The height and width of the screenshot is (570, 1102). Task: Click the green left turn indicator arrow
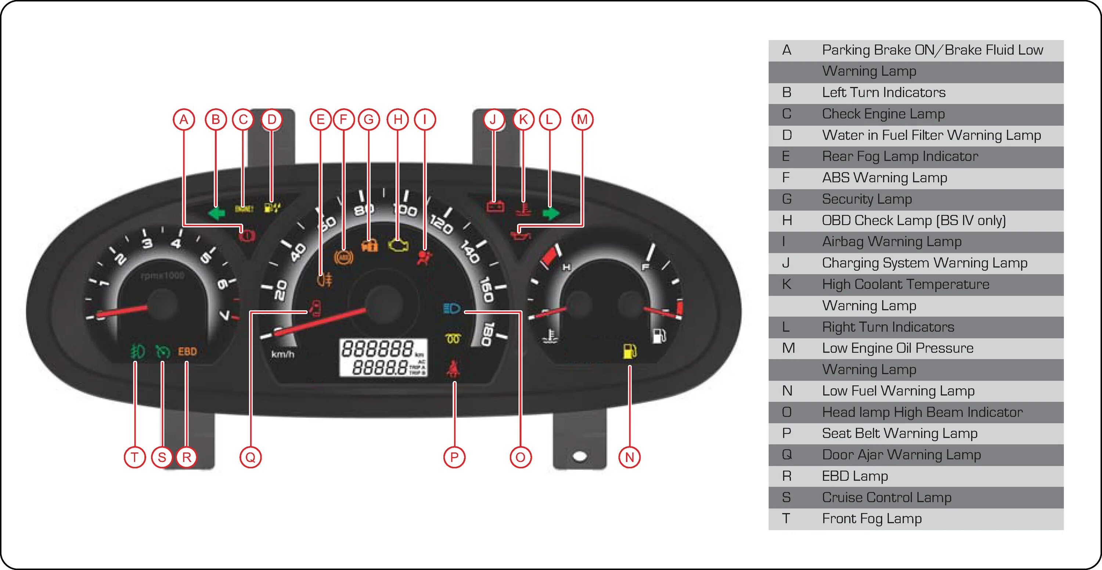pos(217,213)
